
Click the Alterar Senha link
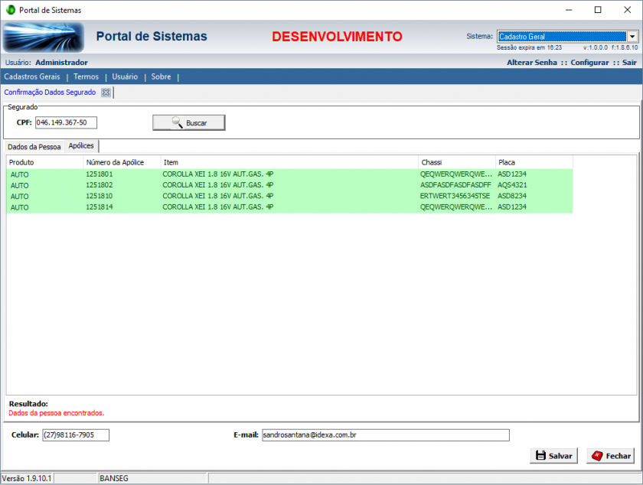[531, 62]
